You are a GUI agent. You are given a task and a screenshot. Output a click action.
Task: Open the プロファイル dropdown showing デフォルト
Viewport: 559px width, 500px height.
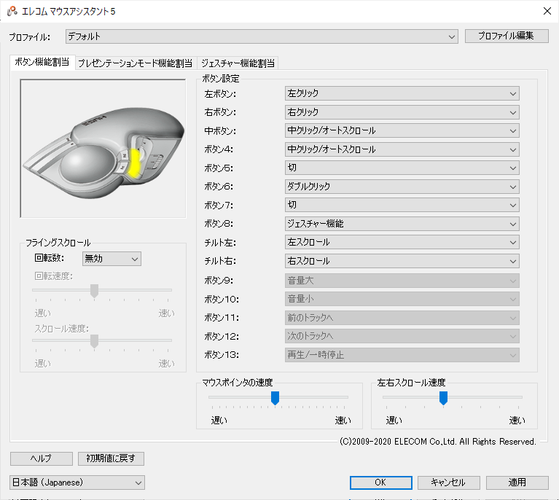[262, 36]
